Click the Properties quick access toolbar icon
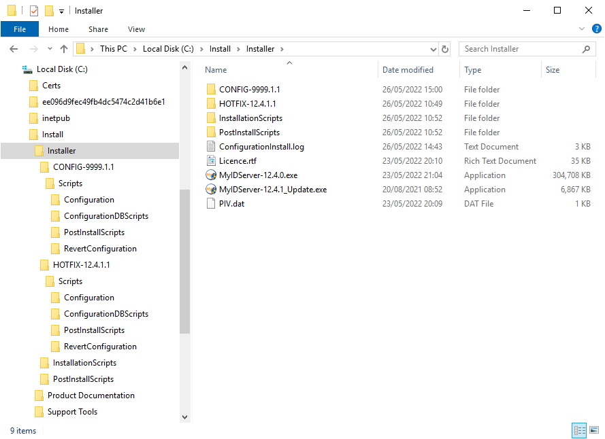 [x=34, y=11]
